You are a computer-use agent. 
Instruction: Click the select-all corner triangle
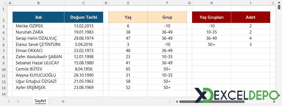pos(4,3)
